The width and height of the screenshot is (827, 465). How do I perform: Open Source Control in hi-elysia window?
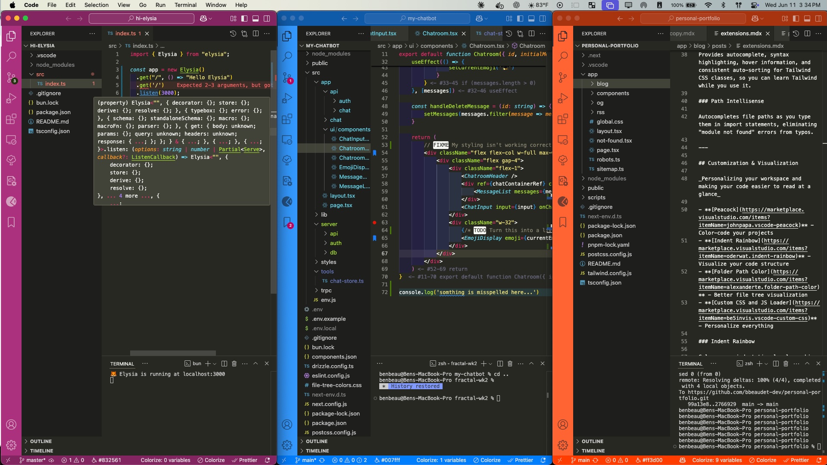(x=11, y=77)
